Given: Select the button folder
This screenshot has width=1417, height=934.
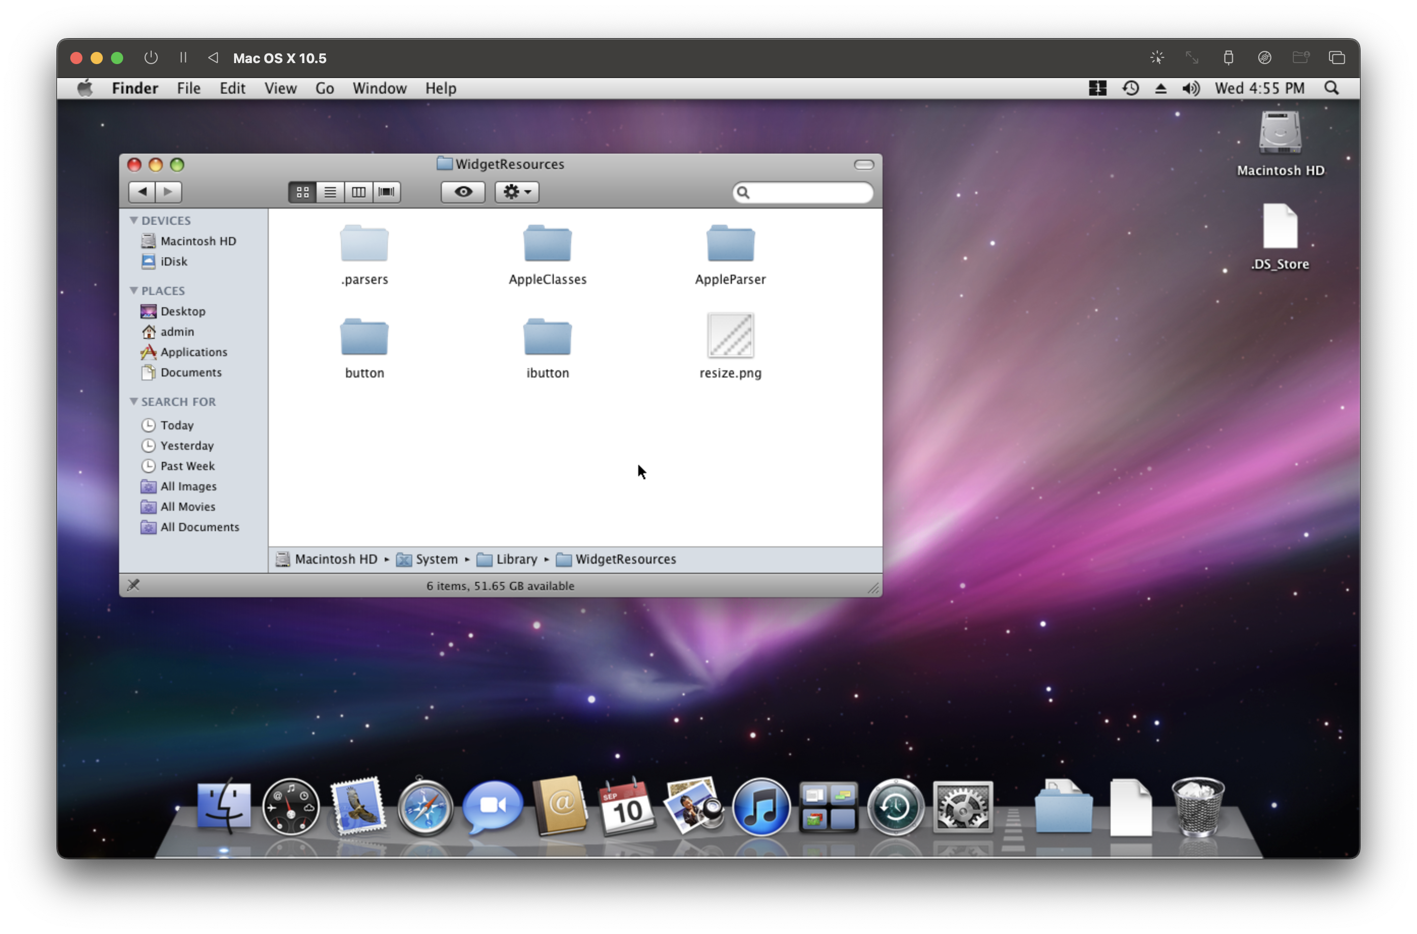Looking at the screenshot, I should (x=364, y=337).
